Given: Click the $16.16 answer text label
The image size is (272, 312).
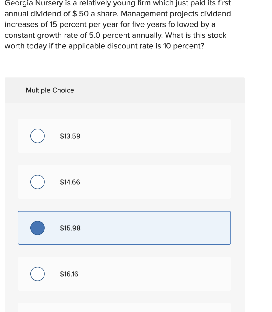Looking at the screenshot, I should pyautogui.click(x=69, y=274).
